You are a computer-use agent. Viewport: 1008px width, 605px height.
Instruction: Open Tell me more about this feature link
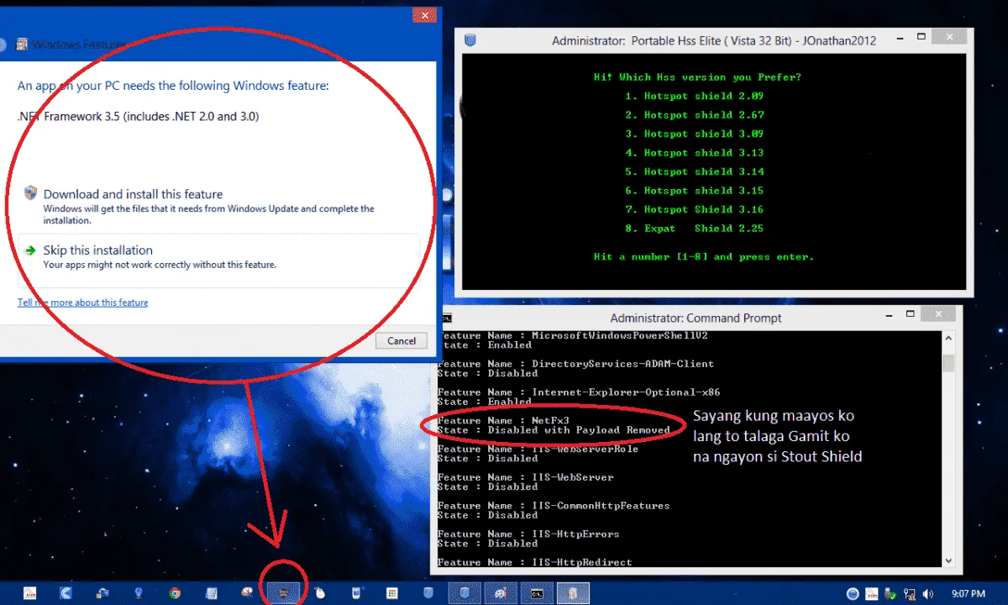[x=82, y=302]
